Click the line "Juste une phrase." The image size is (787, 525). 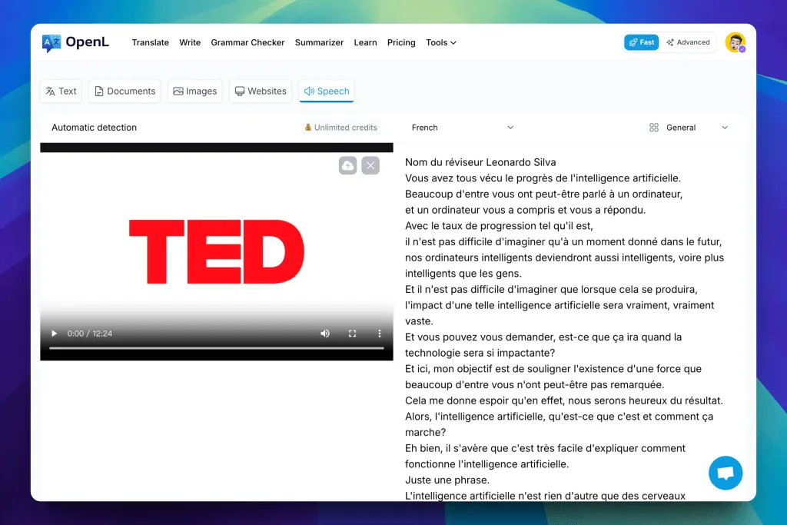pyautogui.click(x=447, y=480)
